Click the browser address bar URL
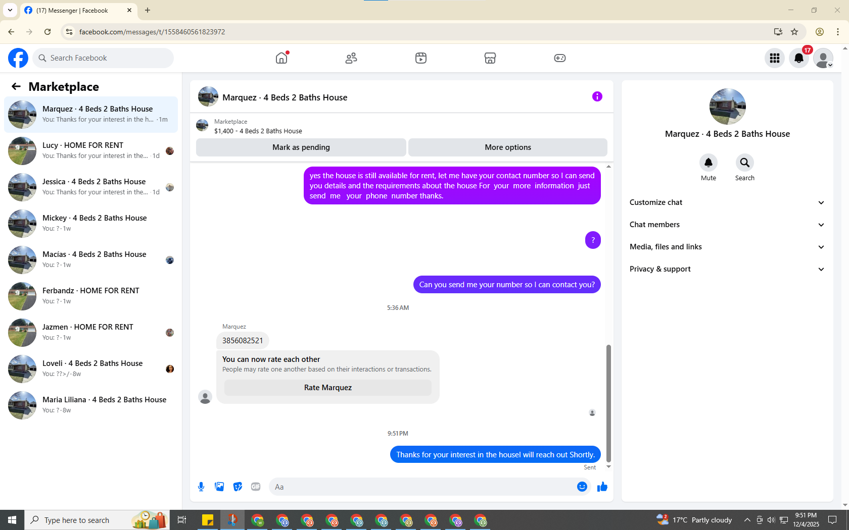 [x=152, y=32]
